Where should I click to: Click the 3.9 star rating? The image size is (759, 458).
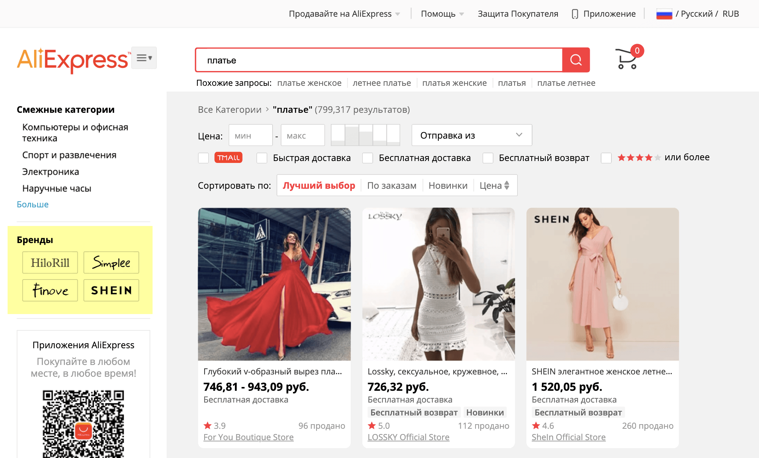pos(215,426)
